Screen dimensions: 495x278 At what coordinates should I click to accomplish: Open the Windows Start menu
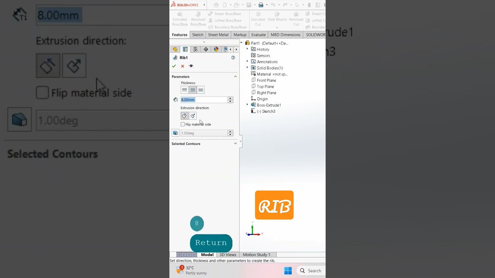288,271
